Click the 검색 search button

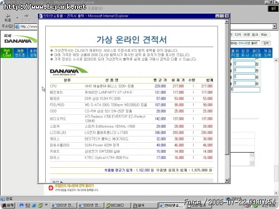point(266,43)
